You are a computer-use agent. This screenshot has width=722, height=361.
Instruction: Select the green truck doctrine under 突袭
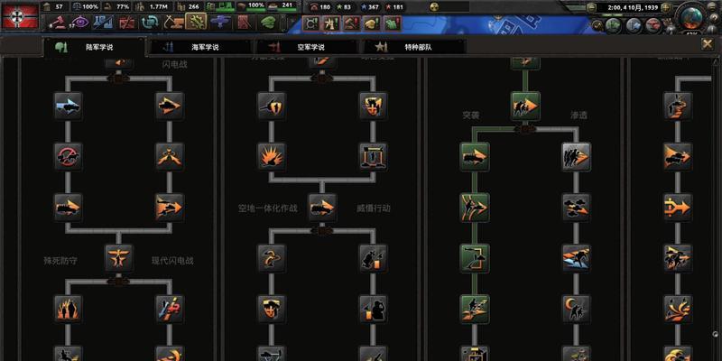point(475,156)
